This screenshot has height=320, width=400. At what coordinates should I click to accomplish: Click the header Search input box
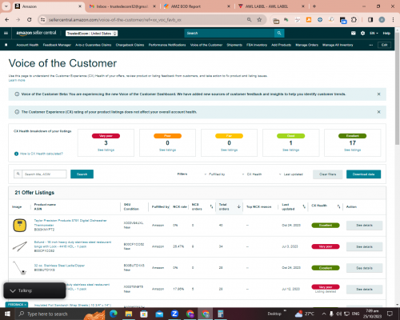point(230,33)
